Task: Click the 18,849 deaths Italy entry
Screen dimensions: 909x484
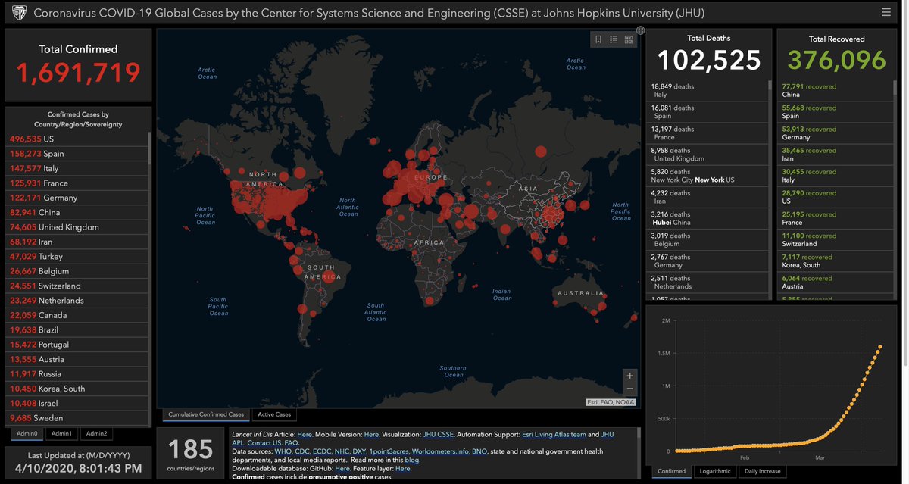Action: tap(708, 91)
